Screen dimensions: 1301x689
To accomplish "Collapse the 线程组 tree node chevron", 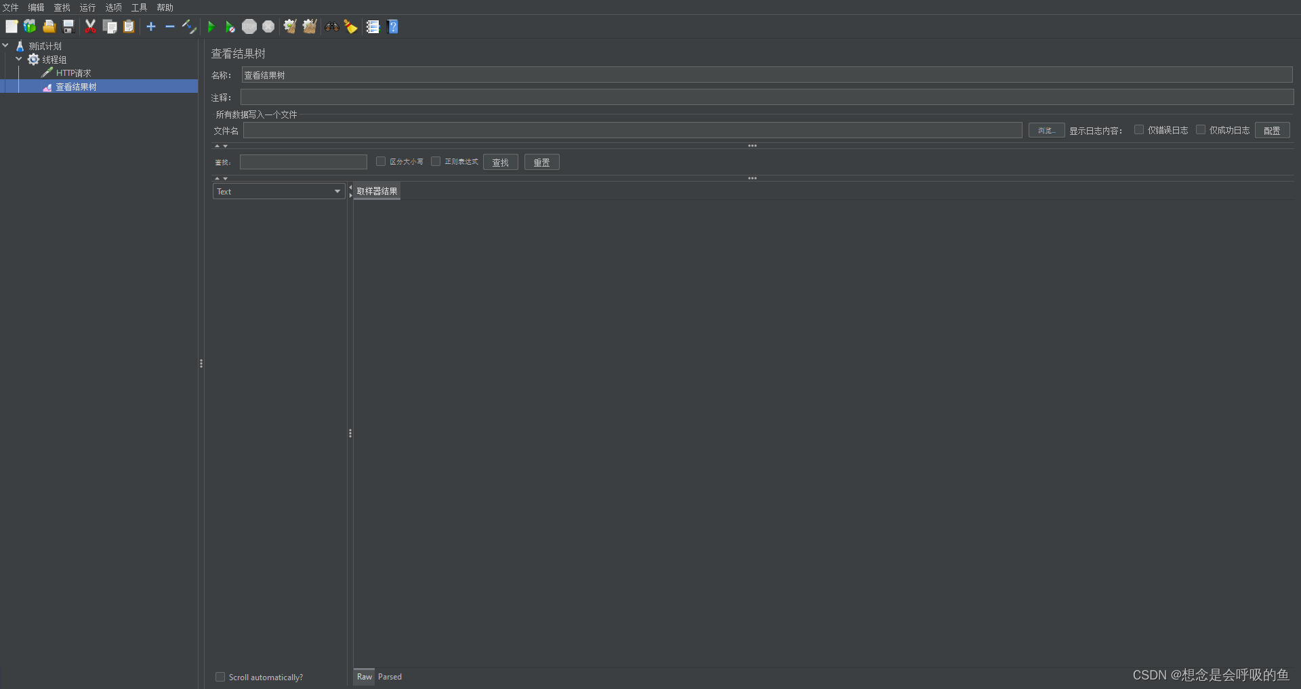I will tap(19, 59).
